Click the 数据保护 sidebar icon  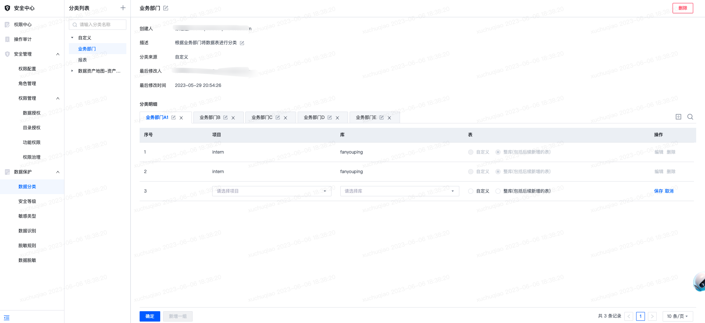(7, 172)
